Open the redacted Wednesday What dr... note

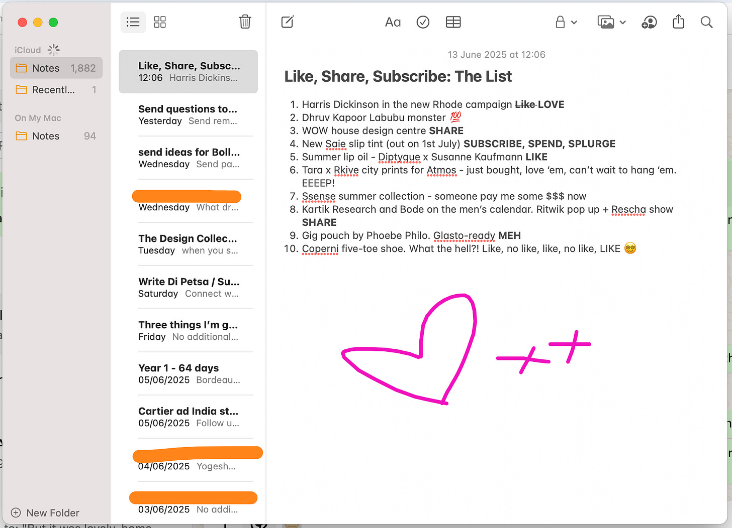click(189, 201)
